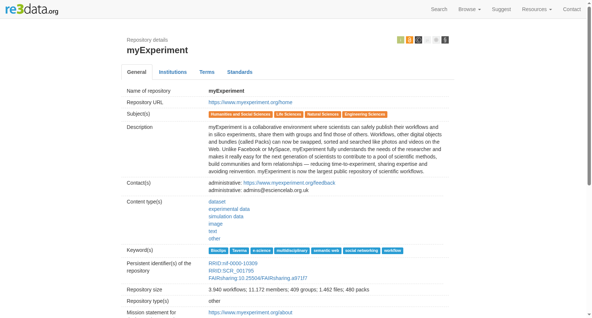The width and height of the screenshot is (592, 318).
Task: Click the Life Sciences subject tag
Action: coord(289,114)
